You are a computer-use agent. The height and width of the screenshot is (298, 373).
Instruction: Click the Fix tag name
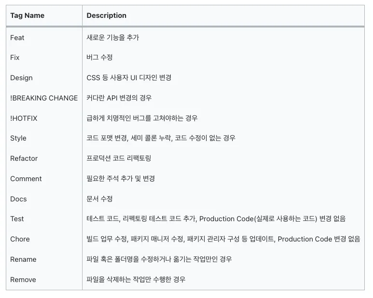coord(15,57)
